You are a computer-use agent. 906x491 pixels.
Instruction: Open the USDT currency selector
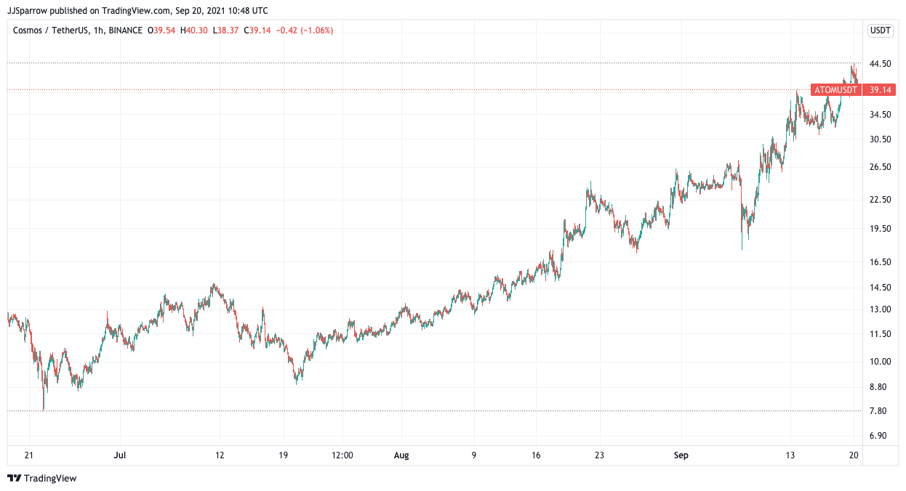point(880,31)
